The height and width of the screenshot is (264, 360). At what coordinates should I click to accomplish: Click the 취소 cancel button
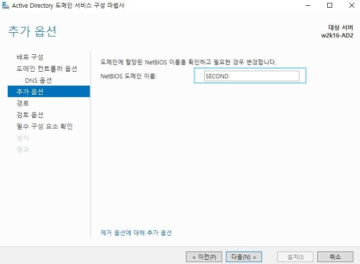(x=335, y=257)
